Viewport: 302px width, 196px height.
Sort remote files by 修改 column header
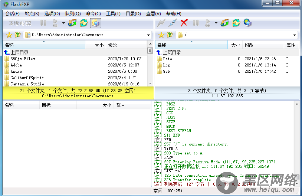pyautogui.click(x=263, y=45)
